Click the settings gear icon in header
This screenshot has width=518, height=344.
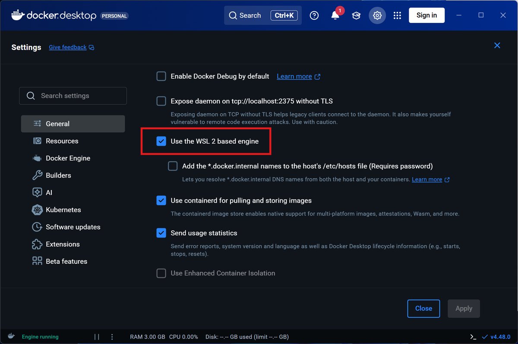[x=377, y=16]
